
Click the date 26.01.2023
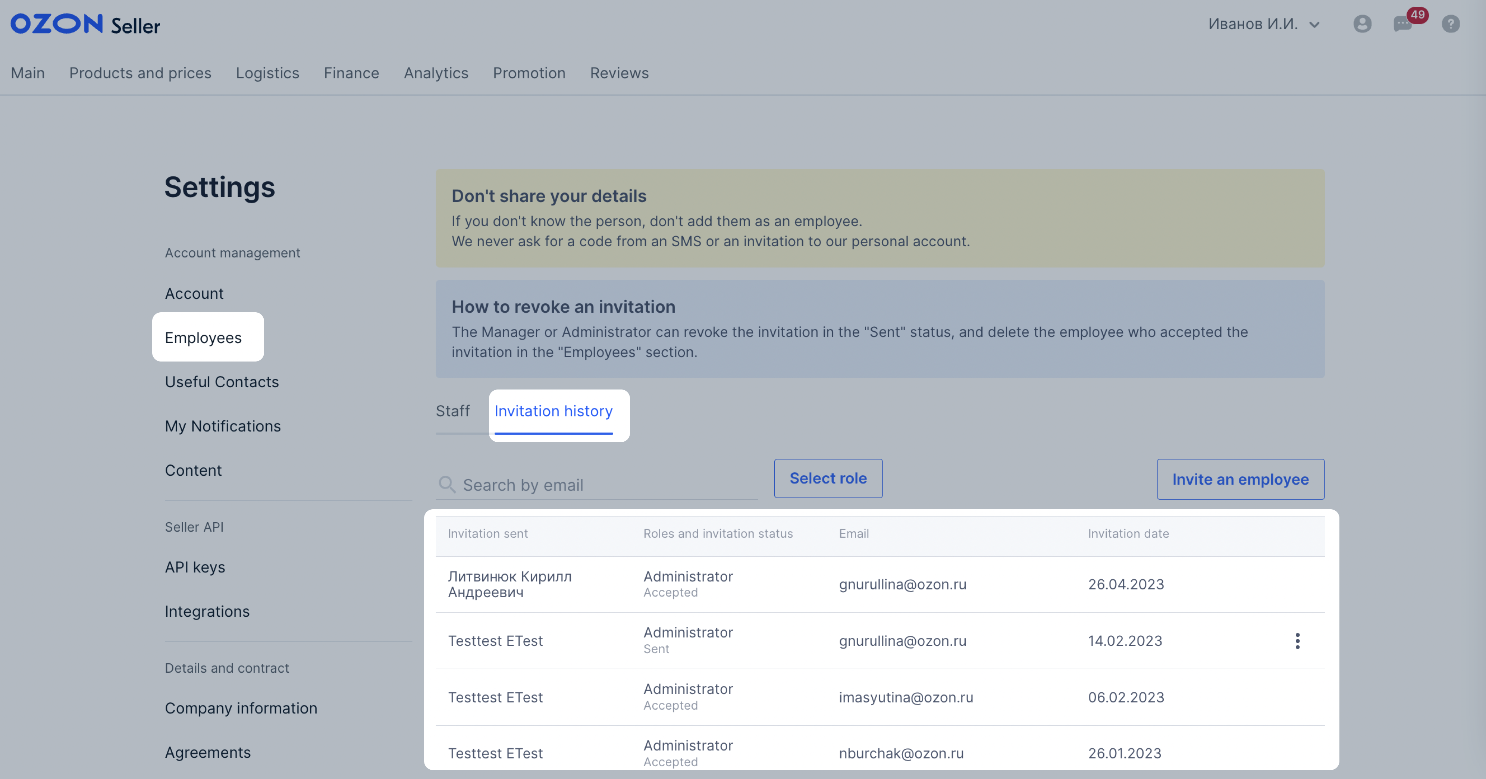click(1124, 753)
